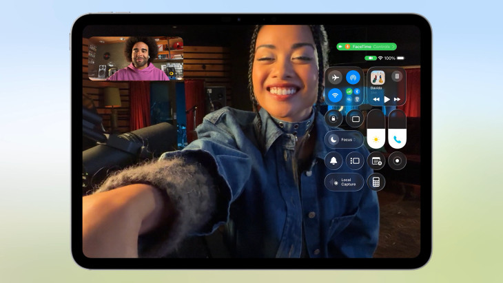503x283 pixels.
Task: Tap the Quick Note icon
Action: (376, 161)
